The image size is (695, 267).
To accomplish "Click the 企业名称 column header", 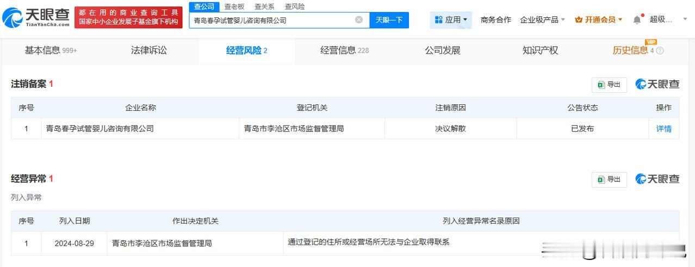I will click(140, 107).
